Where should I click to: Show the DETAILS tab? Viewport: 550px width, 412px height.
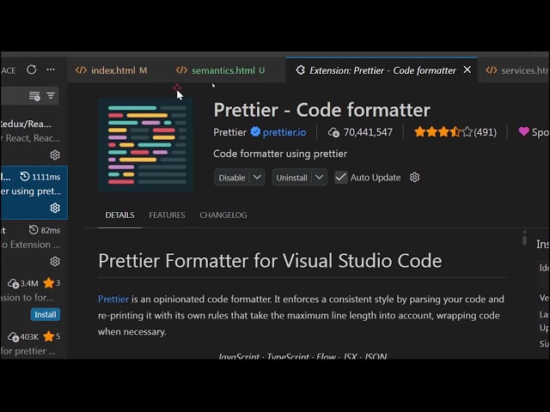[119, 215]
